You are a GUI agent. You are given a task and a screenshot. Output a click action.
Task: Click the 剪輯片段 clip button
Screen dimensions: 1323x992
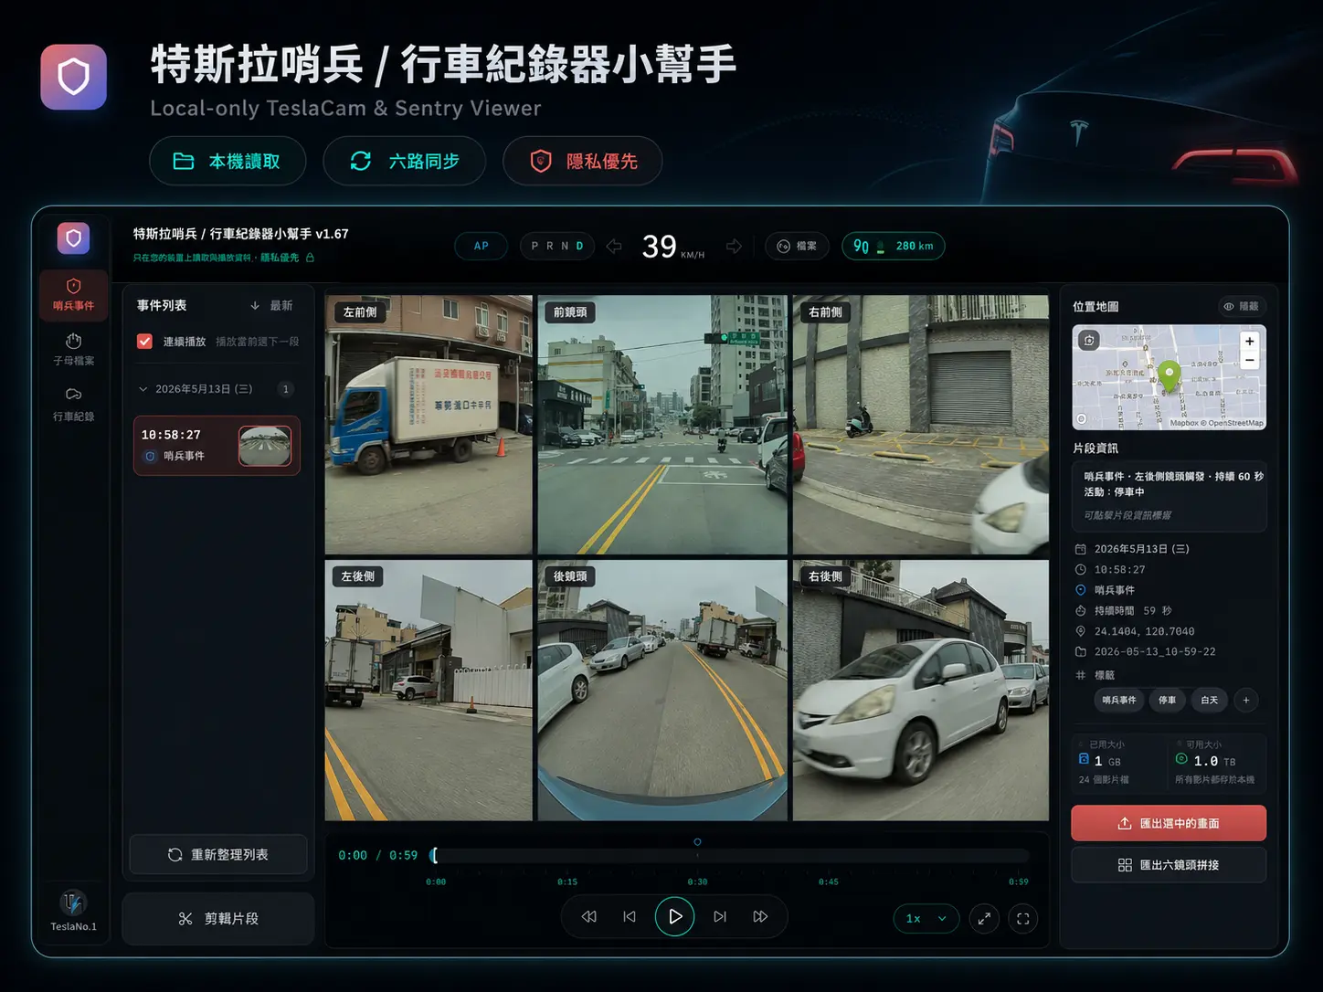click(x=218, y=919)
